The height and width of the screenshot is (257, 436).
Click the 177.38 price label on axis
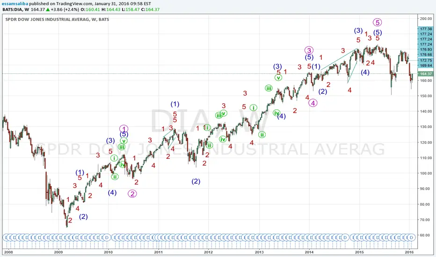pyautogui.click(x=426, y=29)
